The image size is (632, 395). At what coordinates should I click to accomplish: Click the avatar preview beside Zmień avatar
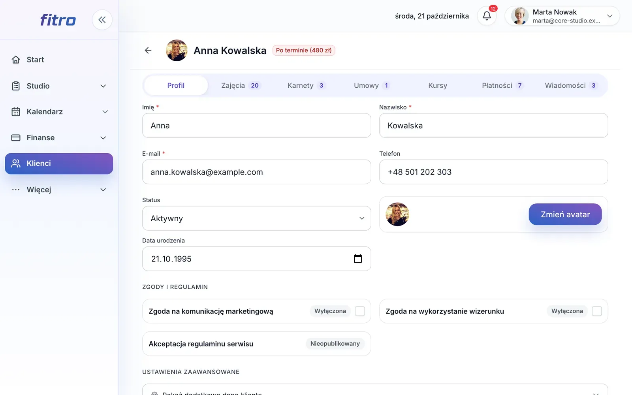[397, 214]
